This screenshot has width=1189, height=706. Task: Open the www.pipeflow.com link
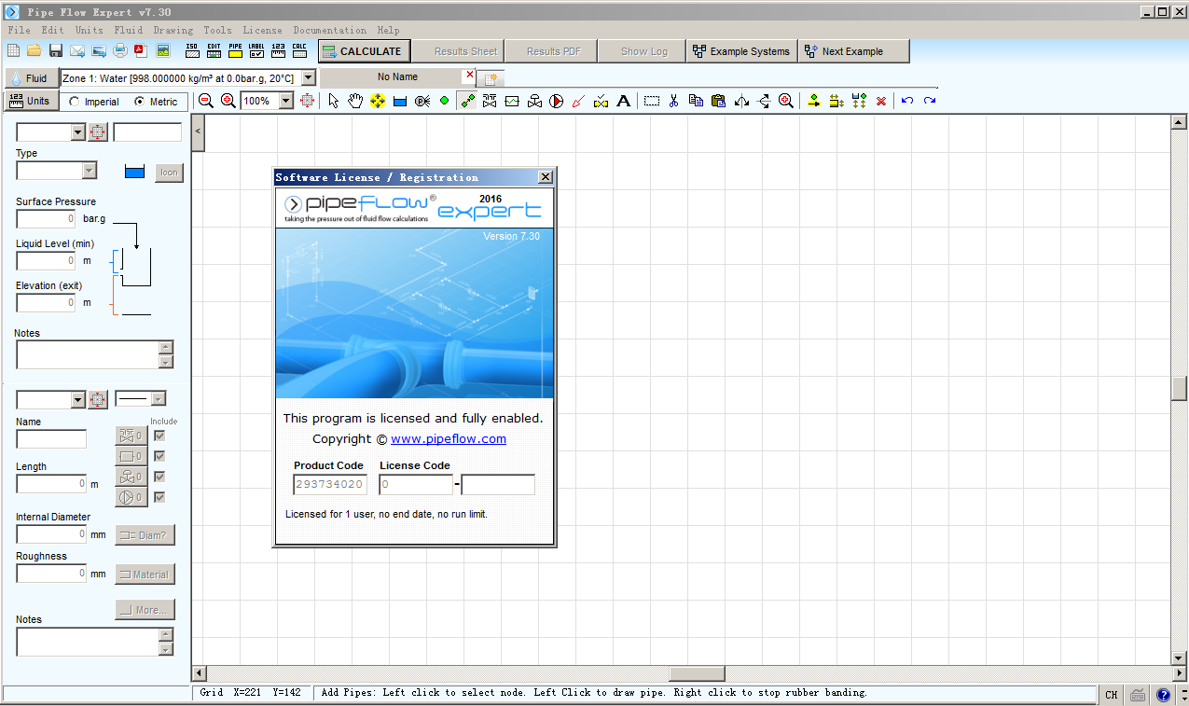pos(449,438)
